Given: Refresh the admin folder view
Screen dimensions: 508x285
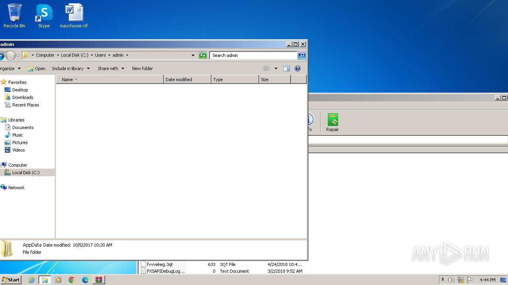Looking at the screenshot, I should (203, 55).
